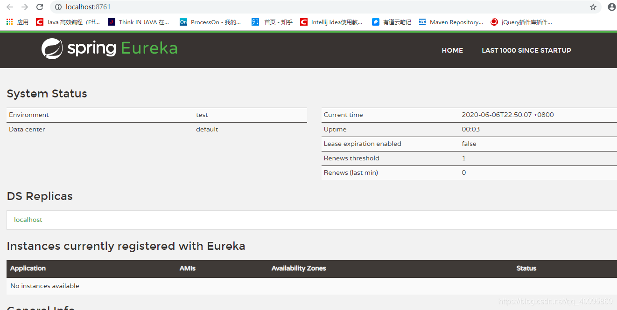This screenshot has width=617, height=310.
Task: Click the AMIs column header
Action: point(188,268)
